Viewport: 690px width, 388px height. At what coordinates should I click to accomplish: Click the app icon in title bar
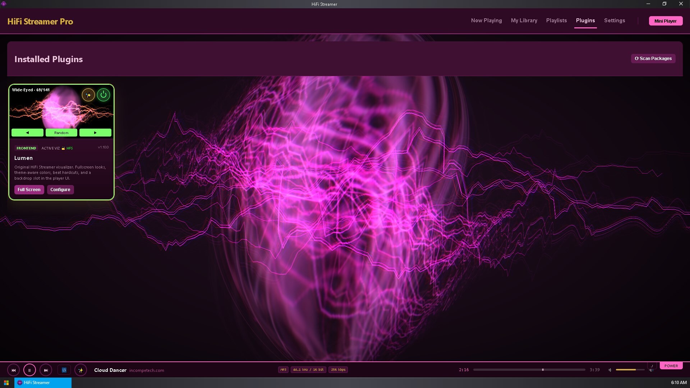coord(4,4)
